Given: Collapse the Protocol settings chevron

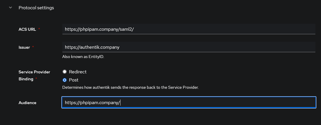Looking at the screenshot, I should [x=11, y=8].
